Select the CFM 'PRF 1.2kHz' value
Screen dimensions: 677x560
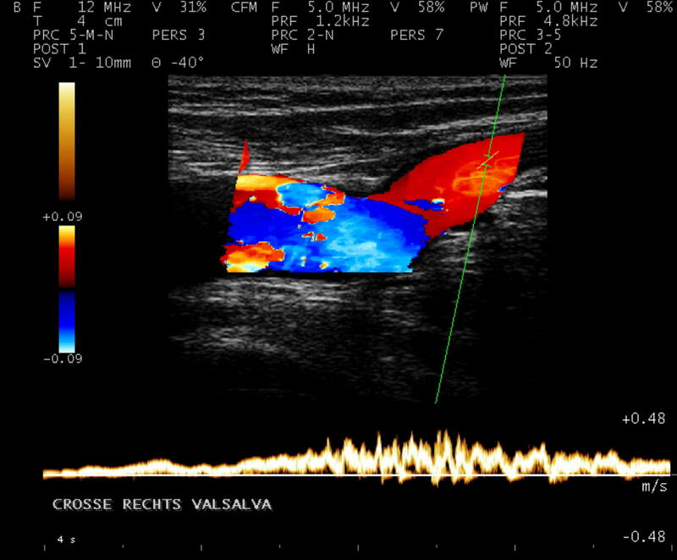pos(321,21)
